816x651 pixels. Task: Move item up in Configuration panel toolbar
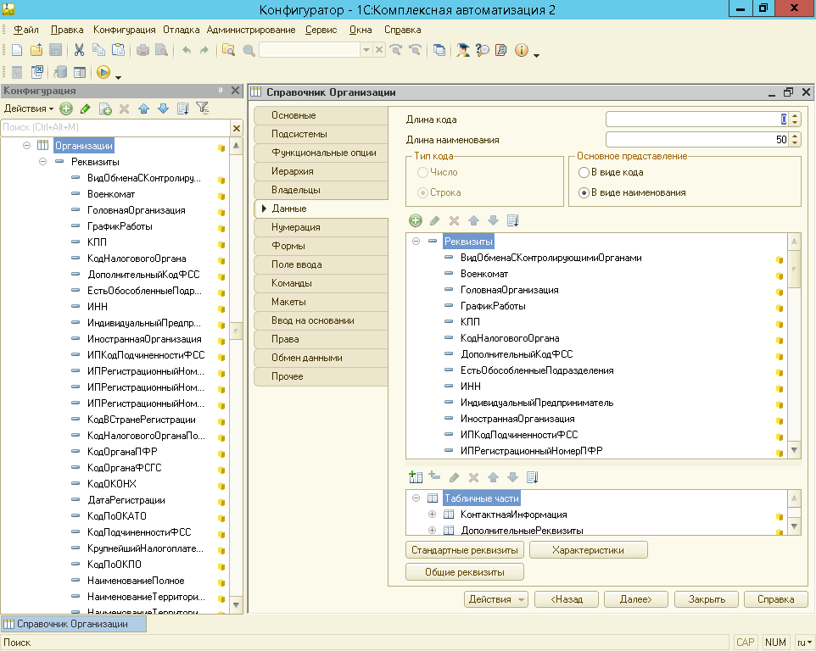143,108
